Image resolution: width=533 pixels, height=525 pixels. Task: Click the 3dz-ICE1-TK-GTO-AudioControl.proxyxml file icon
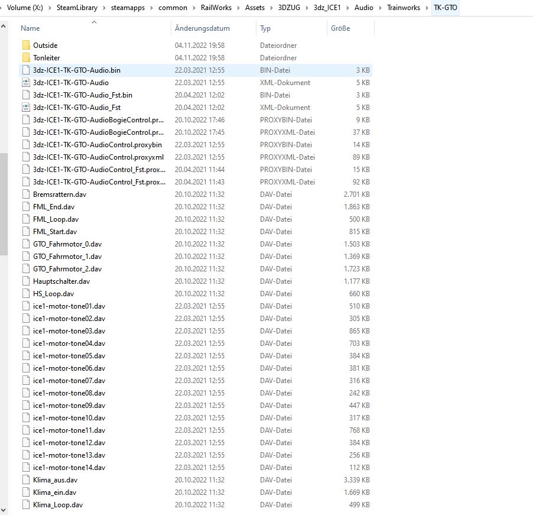click(x=26, y=157)
